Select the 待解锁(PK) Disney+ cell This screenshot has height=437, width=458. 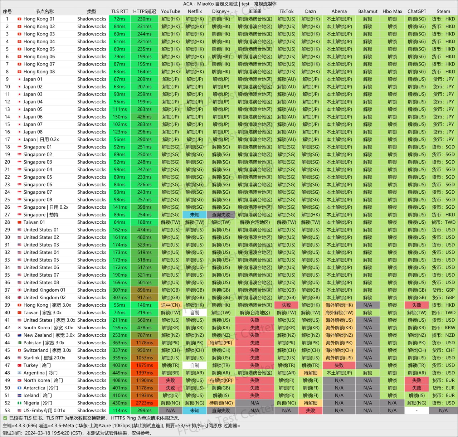pos(221,343)
